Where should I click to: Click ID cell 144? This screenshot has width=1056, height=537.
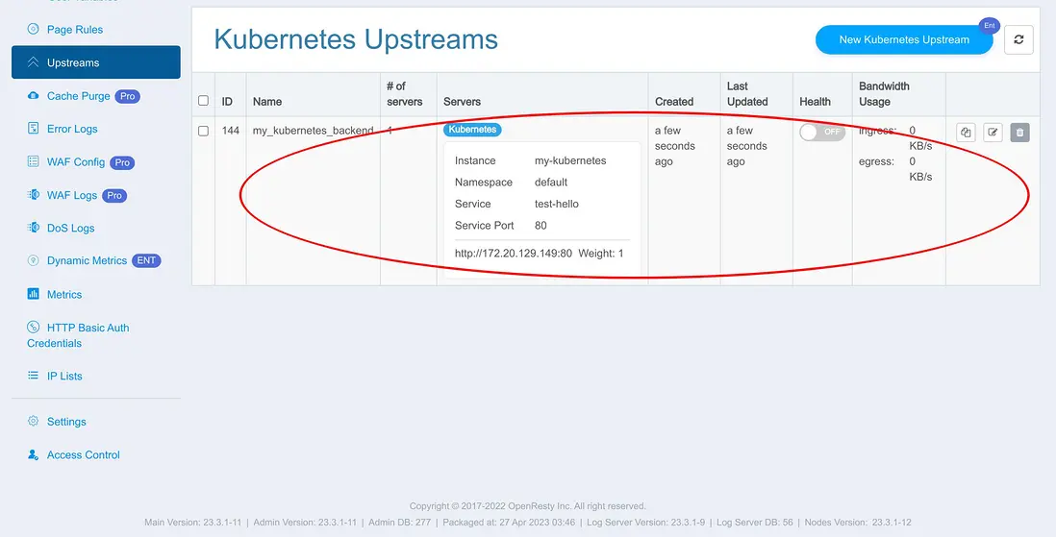(x=230, y=131)
